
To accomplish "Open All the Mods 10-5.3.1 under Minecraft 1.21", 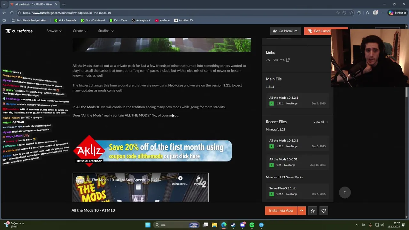I will pos(297,143).
